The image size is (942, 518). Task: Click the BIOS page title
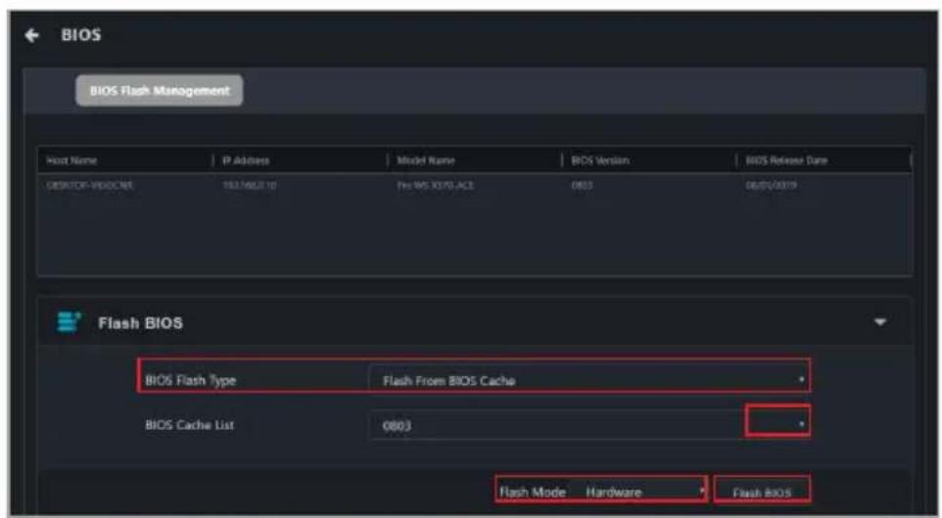(x=81, y=35)
